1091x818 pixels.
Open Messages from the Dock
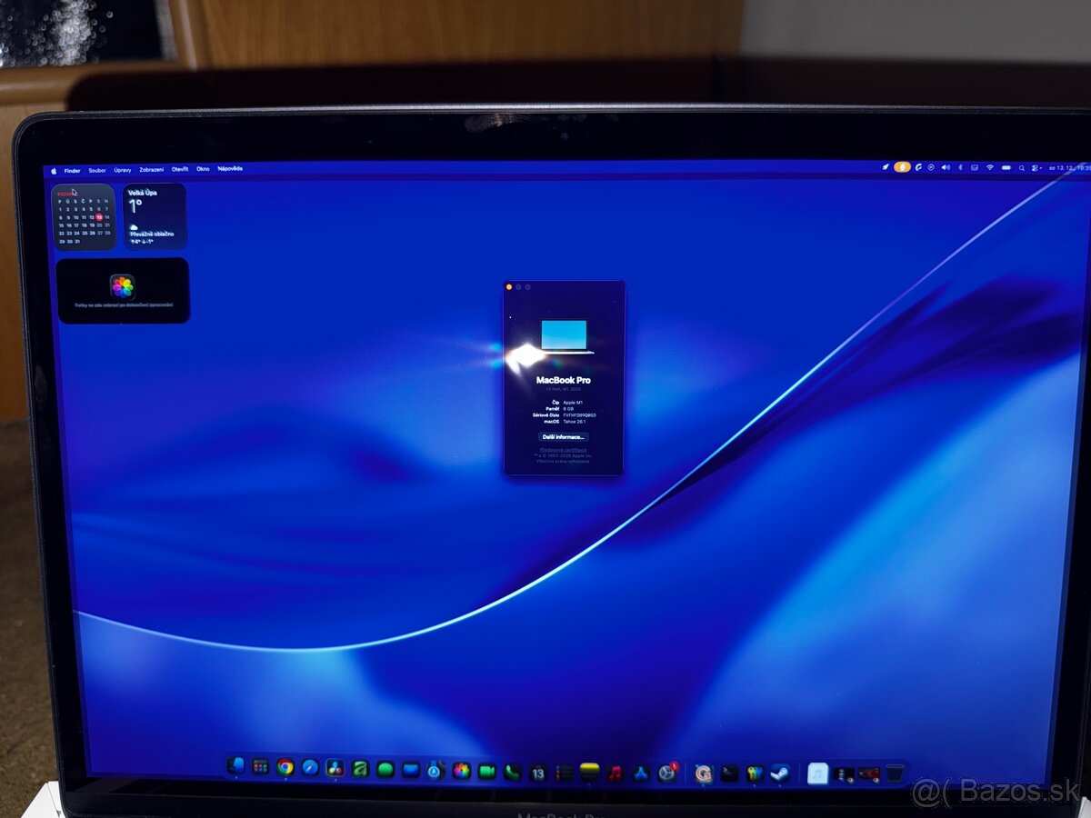pos(385,770)
